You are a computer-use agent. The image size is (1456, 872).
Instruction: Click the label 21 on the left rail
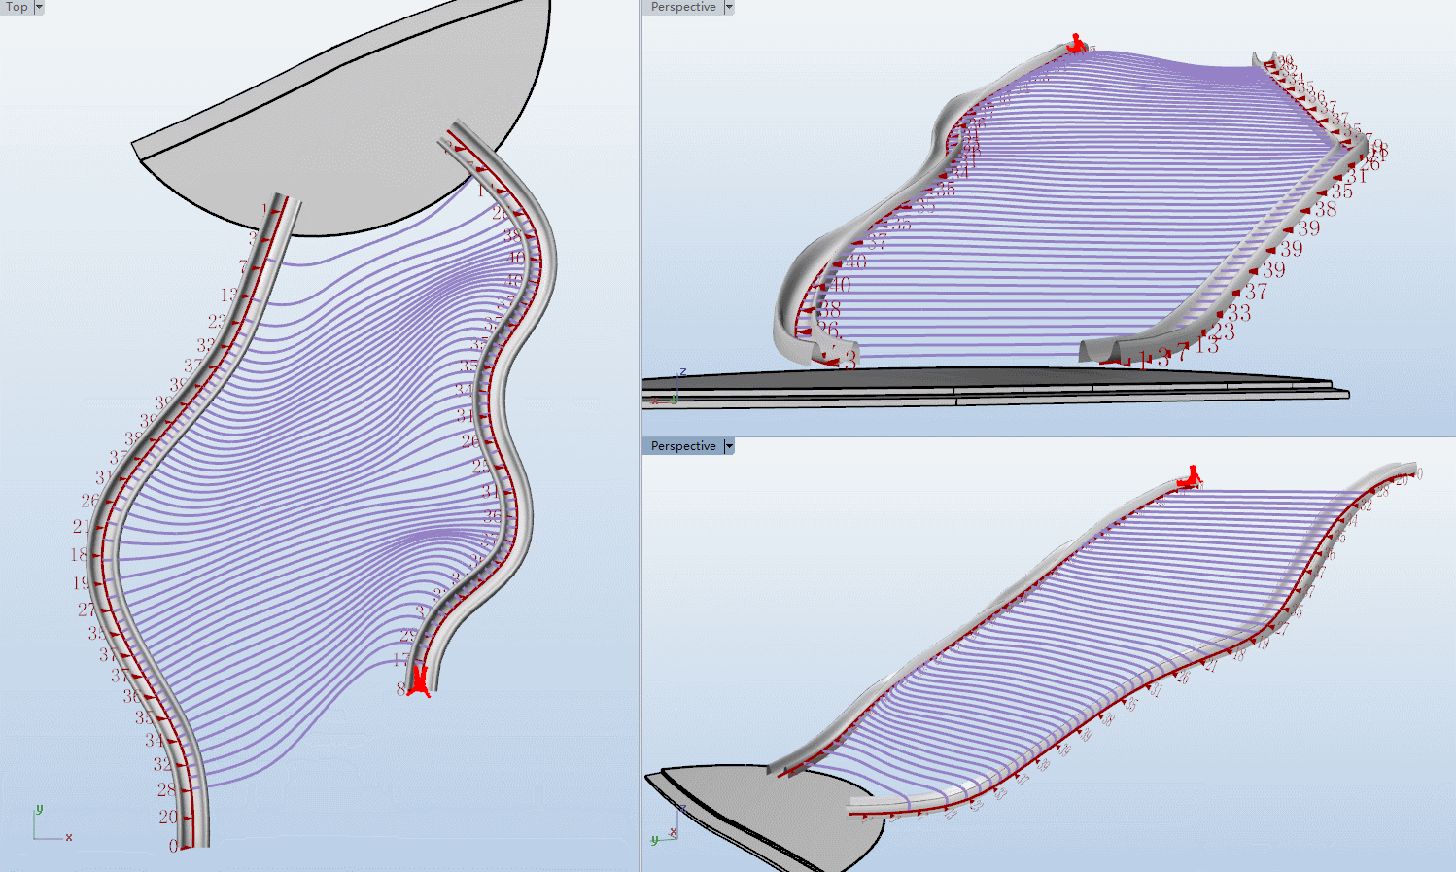[x=82, y=526]
